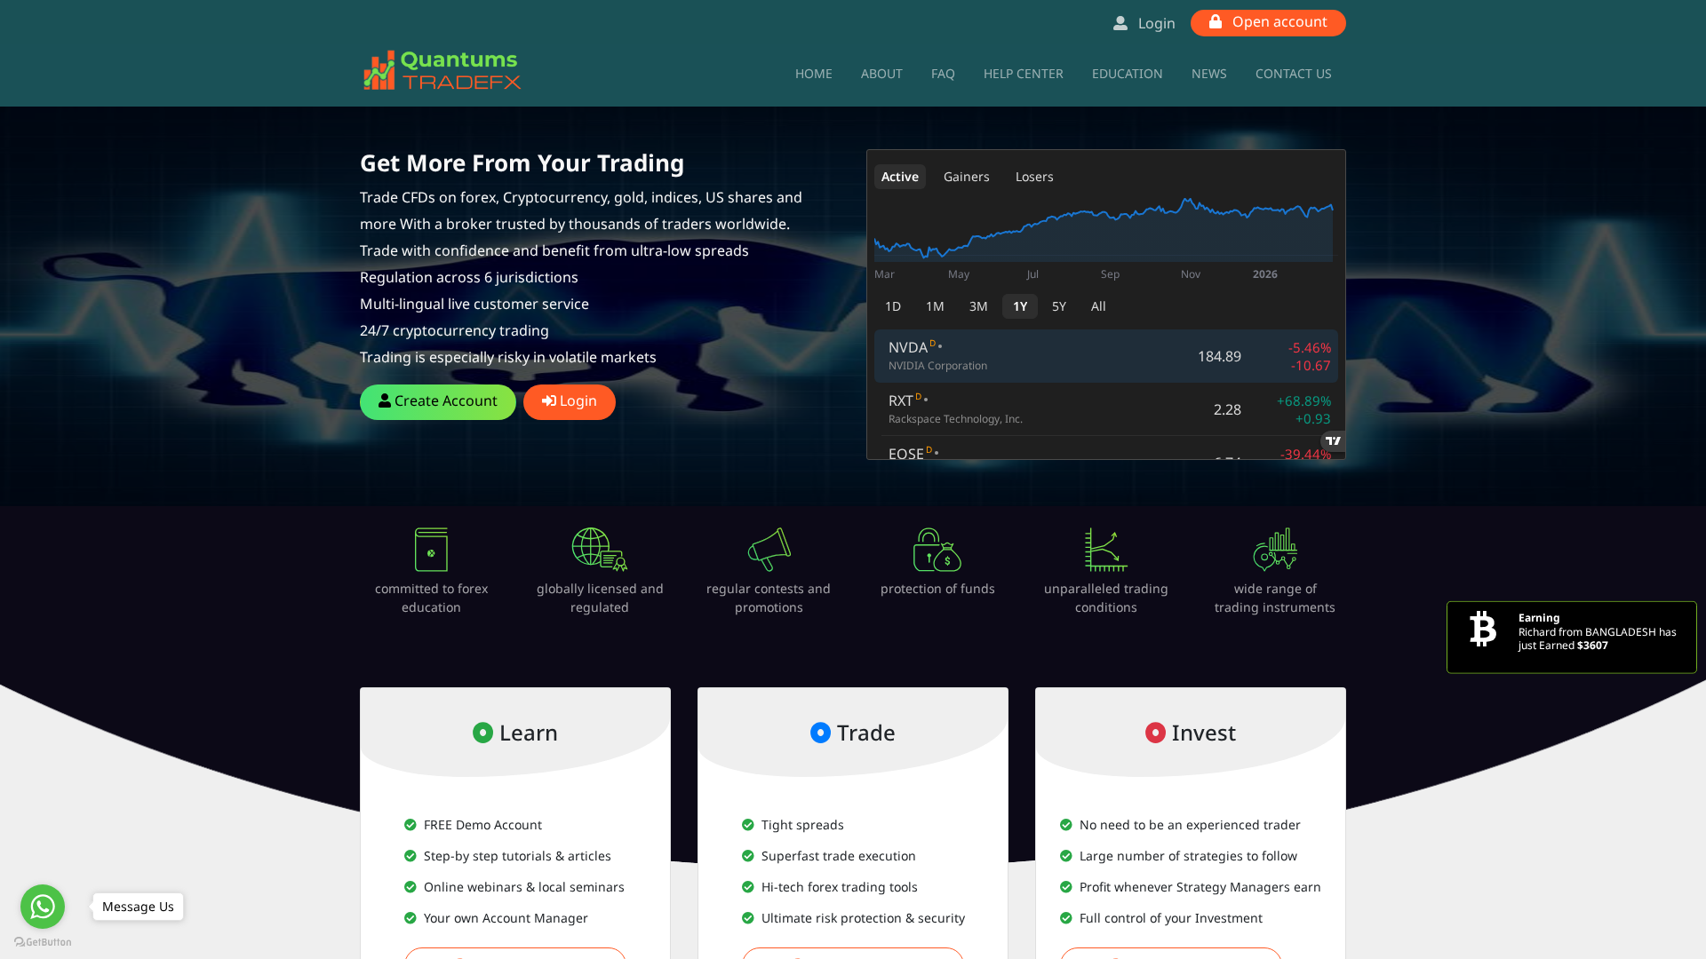1706x959 pixels.
Task: Open the WhatsApp chat icon
Action: click(x=42, y=907)
